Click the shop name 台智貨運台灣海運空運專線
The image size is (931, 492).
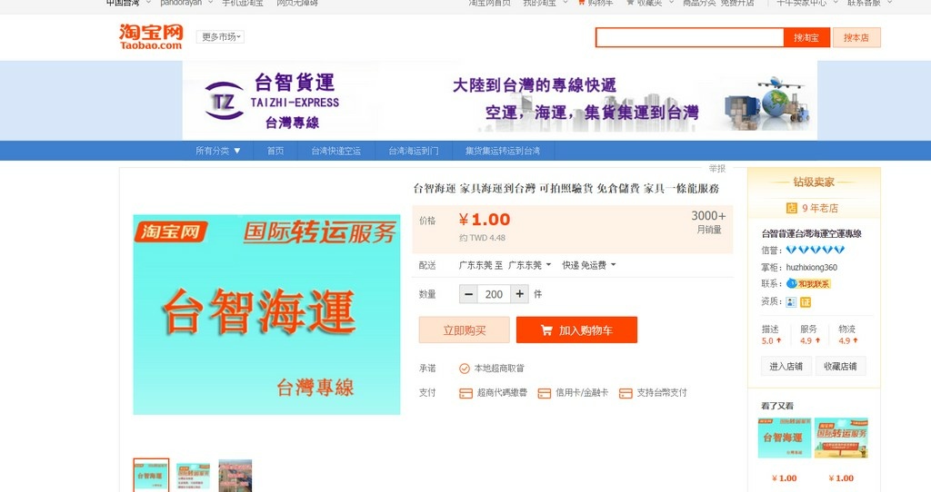(811, 233)
